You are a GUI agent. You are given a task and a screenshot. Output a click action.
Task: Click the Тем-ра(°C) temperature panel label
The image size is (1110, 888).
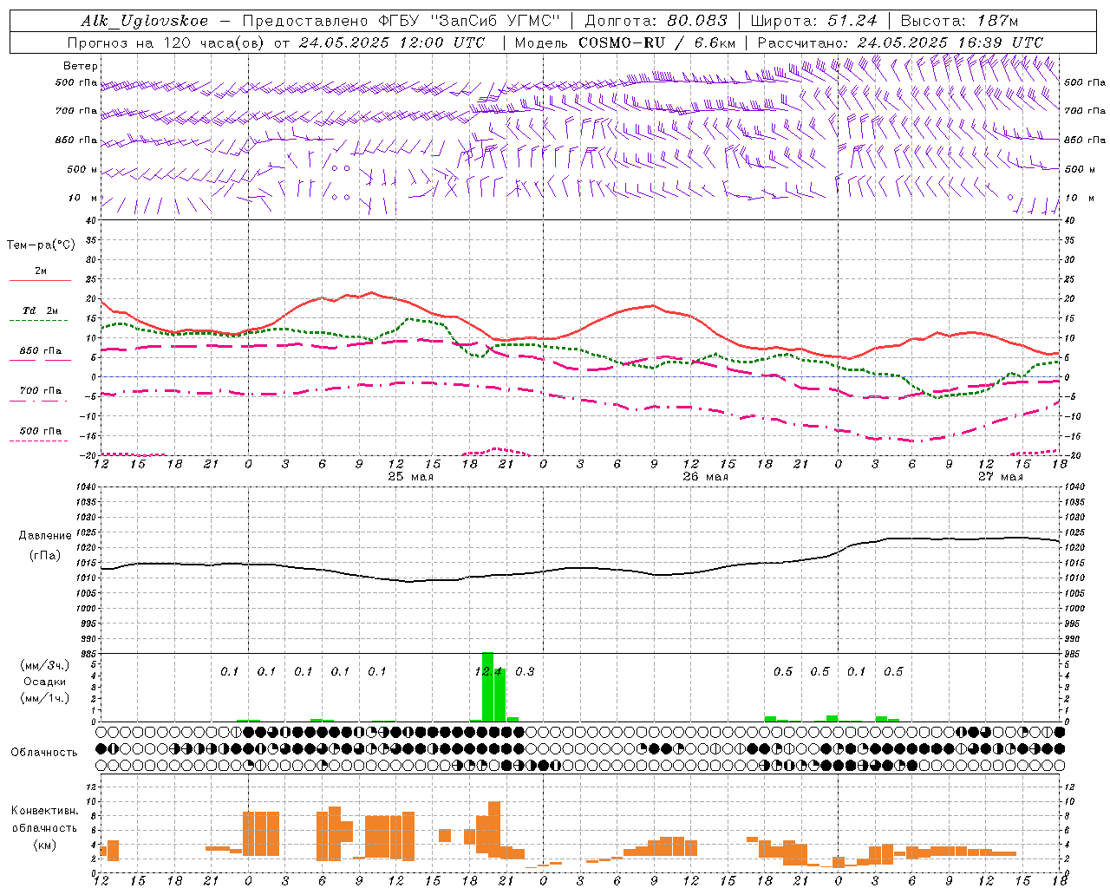point(41,245)
